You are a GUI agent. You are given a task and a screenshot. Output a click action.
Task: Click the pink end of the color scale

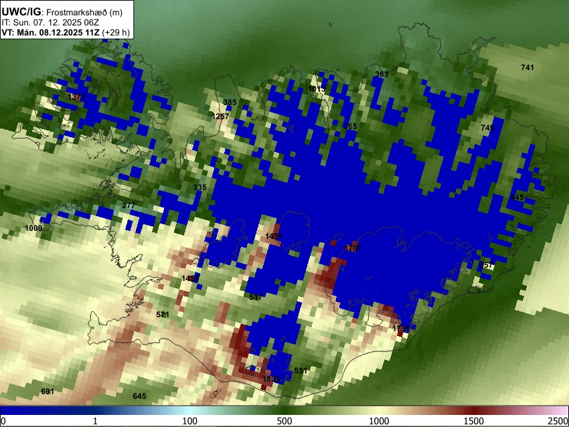point(561,410)
